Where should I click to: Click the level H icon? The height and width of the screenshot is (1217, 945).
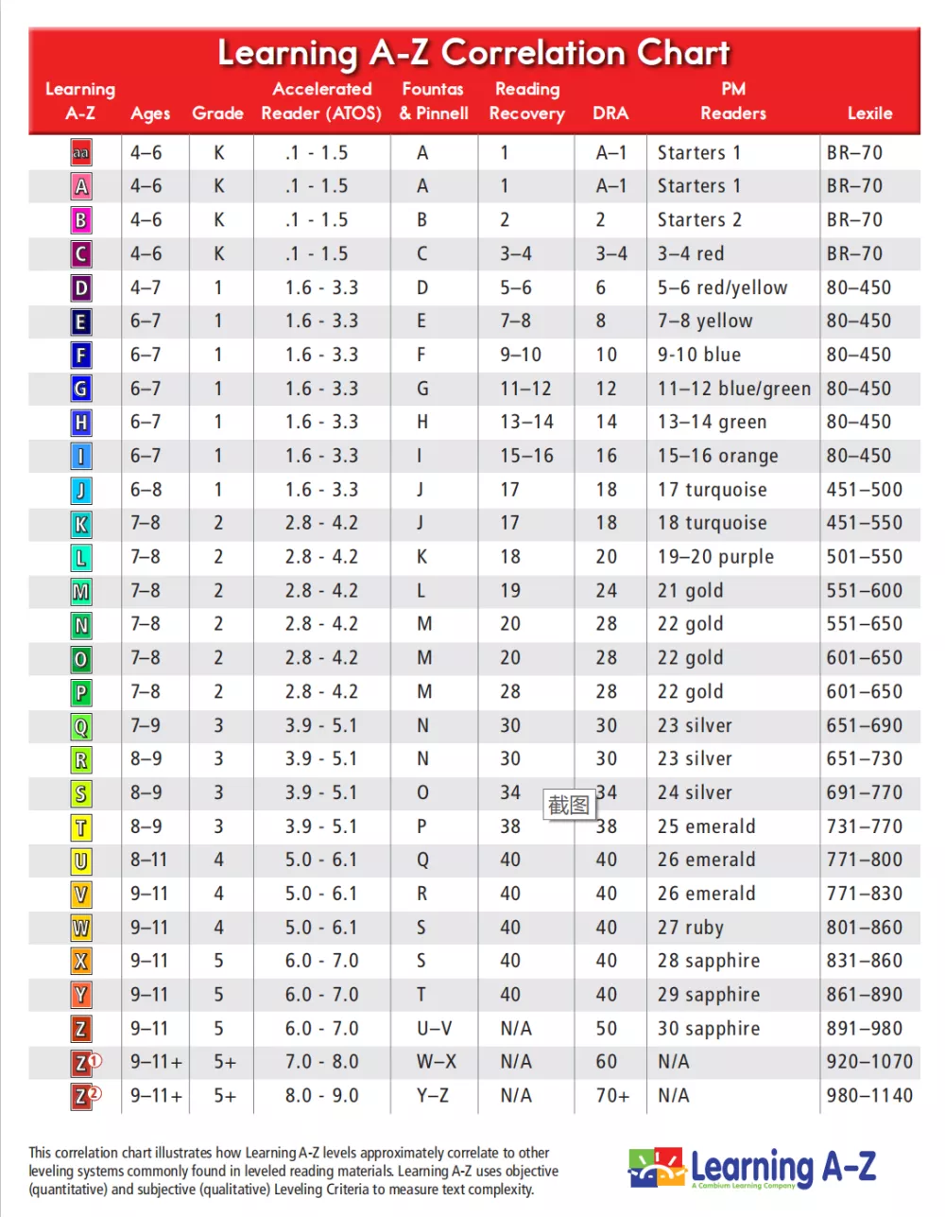coord(81,423)
